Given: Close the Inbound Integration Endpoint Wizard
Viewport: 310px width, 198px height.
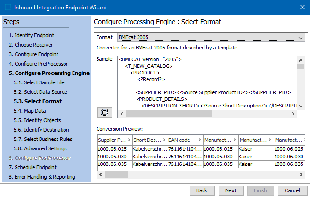Looking at the screenshot, I should click(x=302, y=7).
